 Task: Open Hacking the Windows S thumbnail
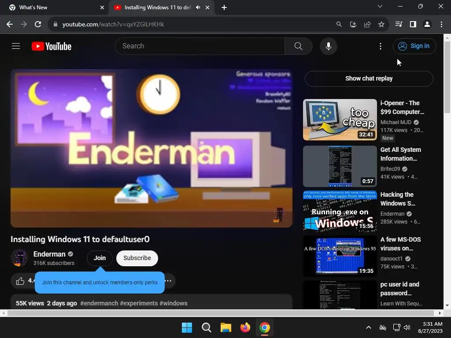click(x=340, y=211)
